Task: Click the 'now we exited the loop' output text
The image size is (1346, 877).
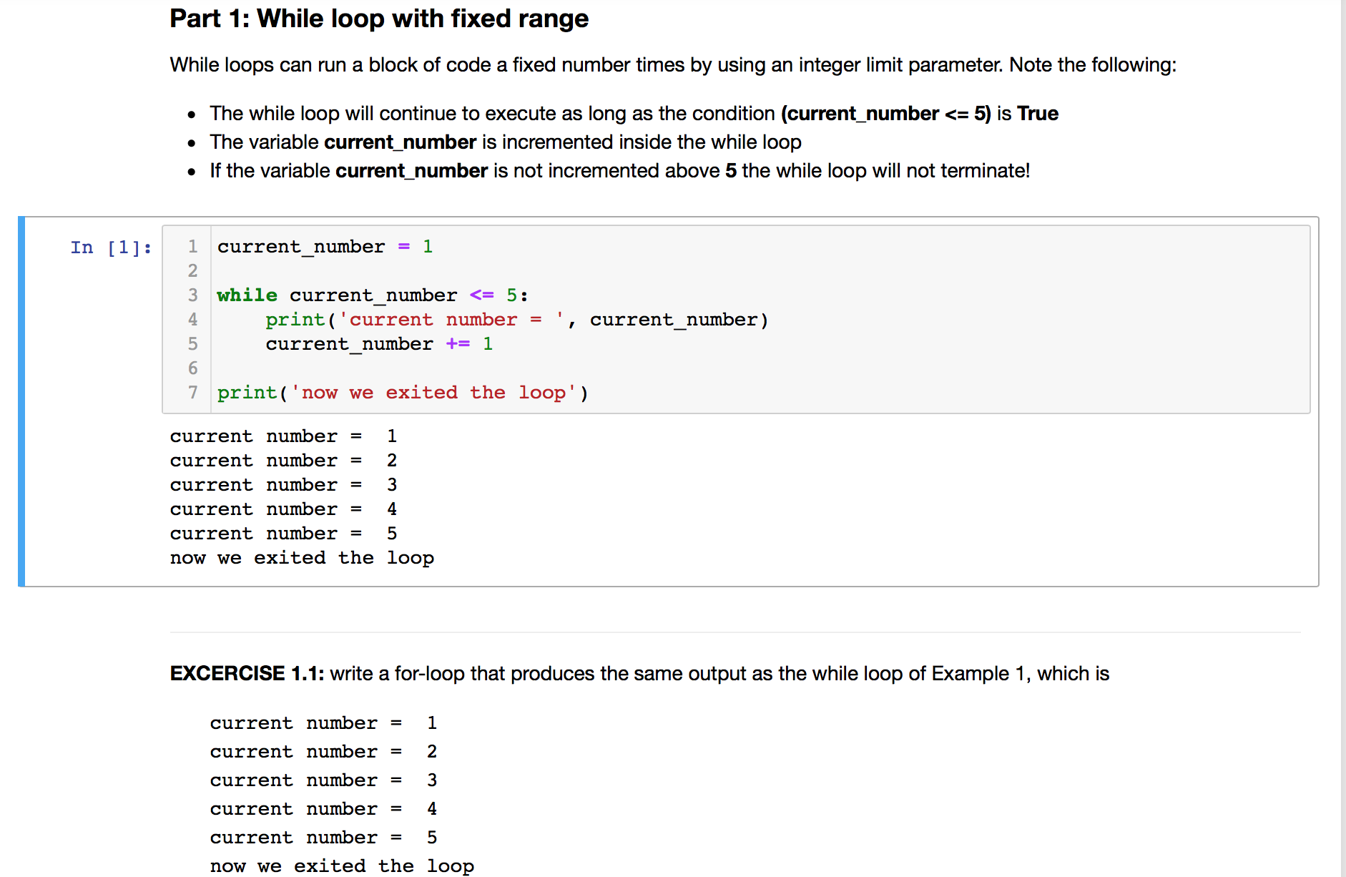Action: (x=301, y=557)
